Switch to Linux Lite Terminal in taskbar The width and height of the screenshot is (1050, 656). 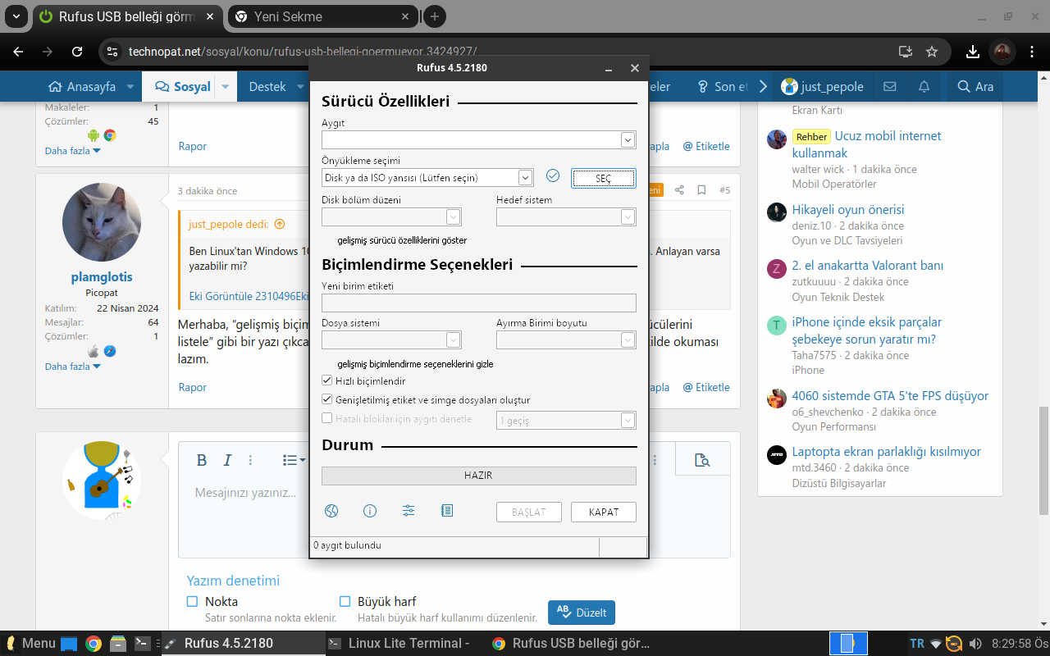(x=400, y=644)
